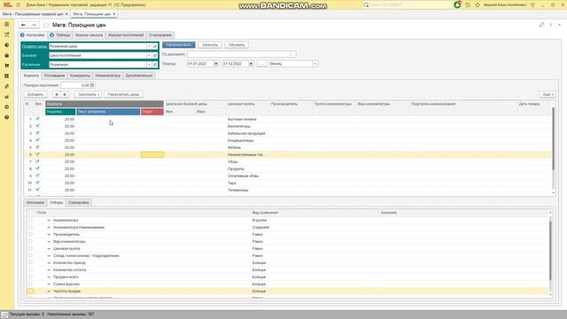Open favorites star in the title bar
This screenshot has width=567, height=319.
pos(478,4)
